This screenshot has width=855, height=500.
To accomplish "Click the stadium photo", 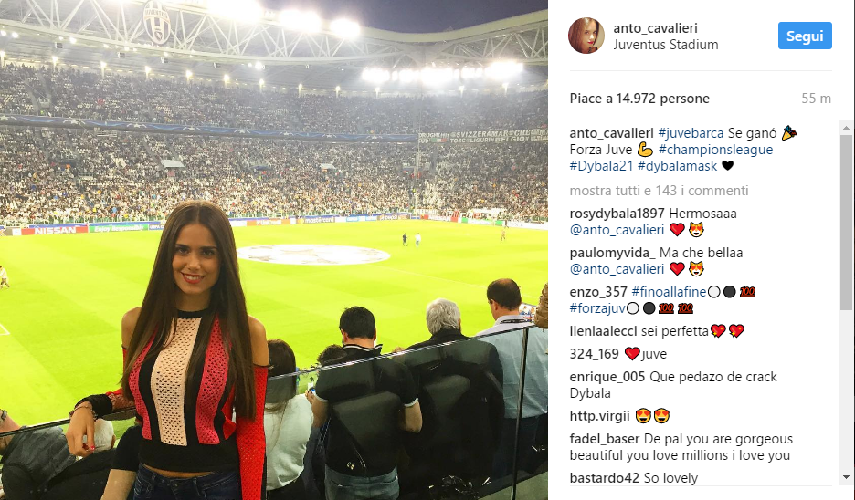I will pos(274,250).
